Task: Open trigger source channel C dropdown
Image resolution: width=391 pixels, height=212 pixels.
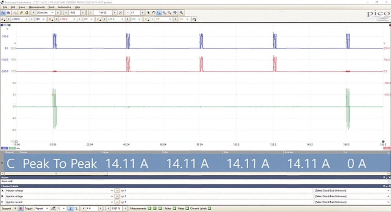Action: tap(61, 208)
